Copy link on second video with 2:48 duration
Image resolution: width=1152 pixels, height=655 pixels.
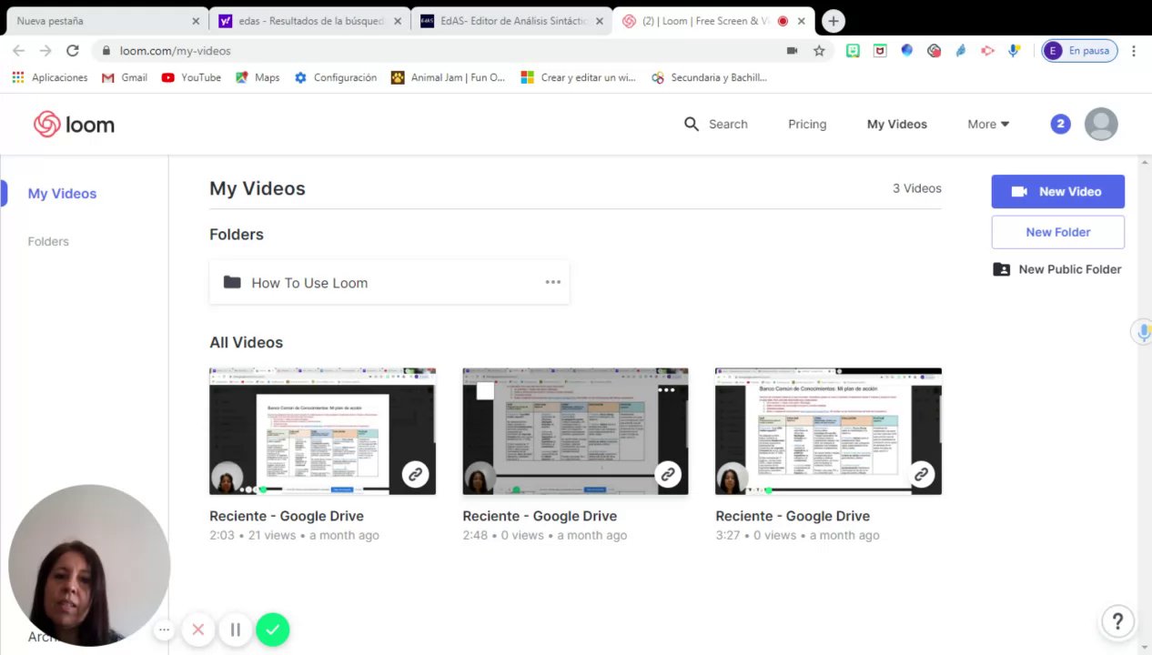click(668, 474)
